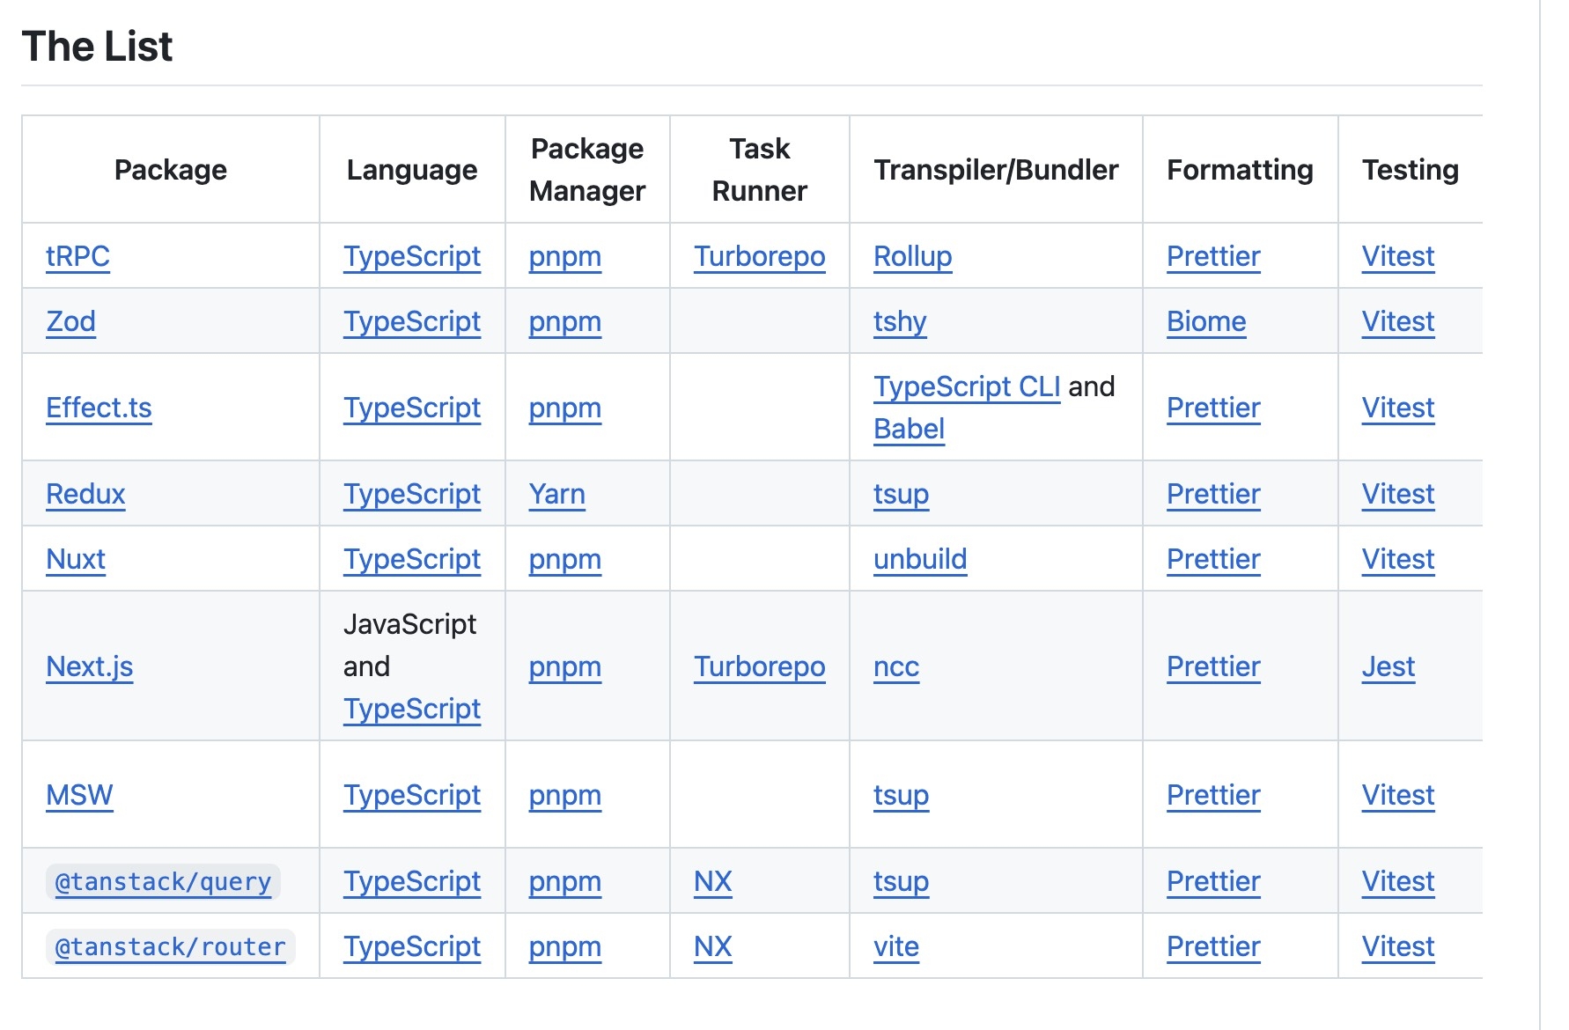Click the Yarn link in Redux row
1569x1030 pixels.
point(557,494)
